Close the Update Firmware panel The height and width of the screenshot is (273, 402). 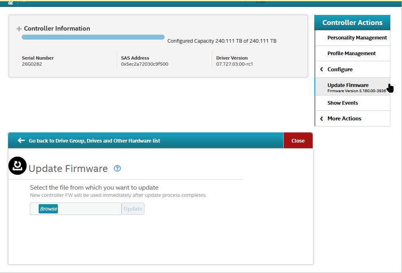pyautogui.click(x=298, y=141)
